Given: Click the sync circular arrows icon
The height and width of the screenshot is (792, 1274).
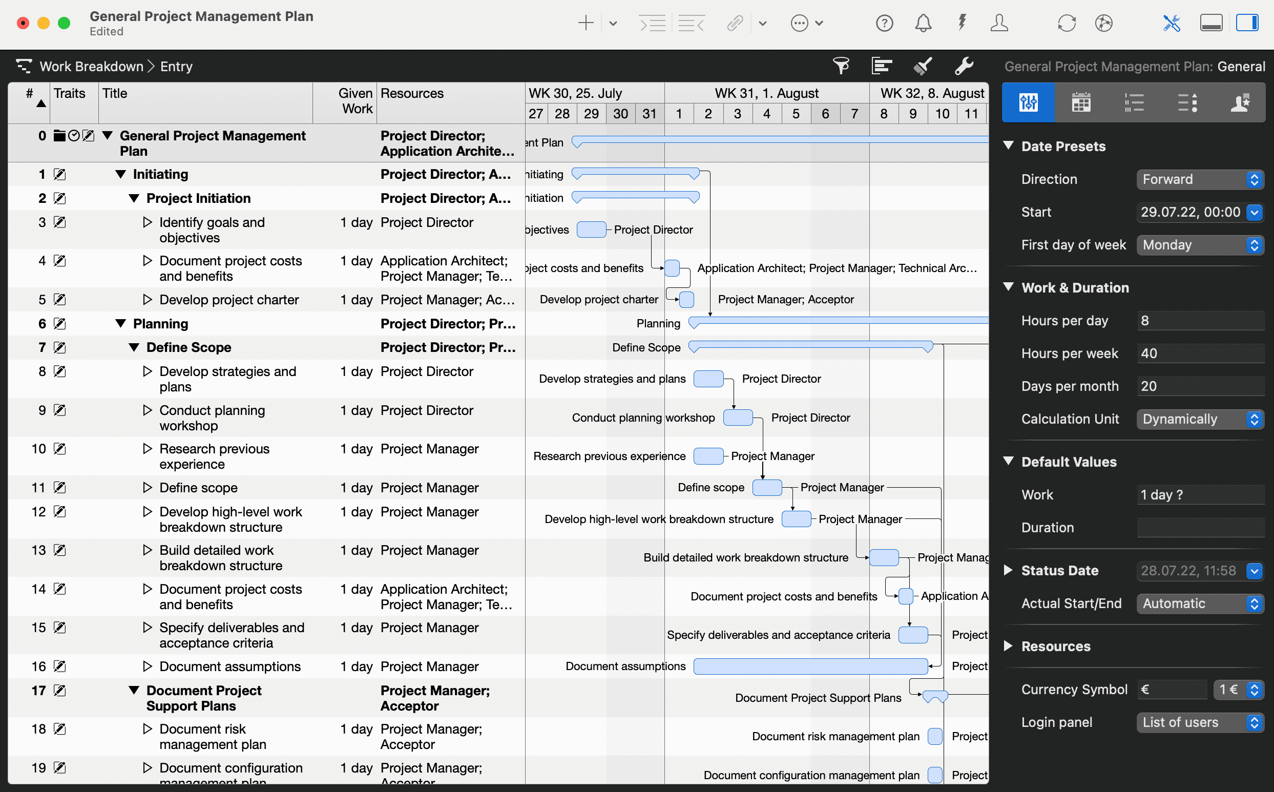Looking at the screenshot, I should pyautogui.click(x=1066, y=23).
